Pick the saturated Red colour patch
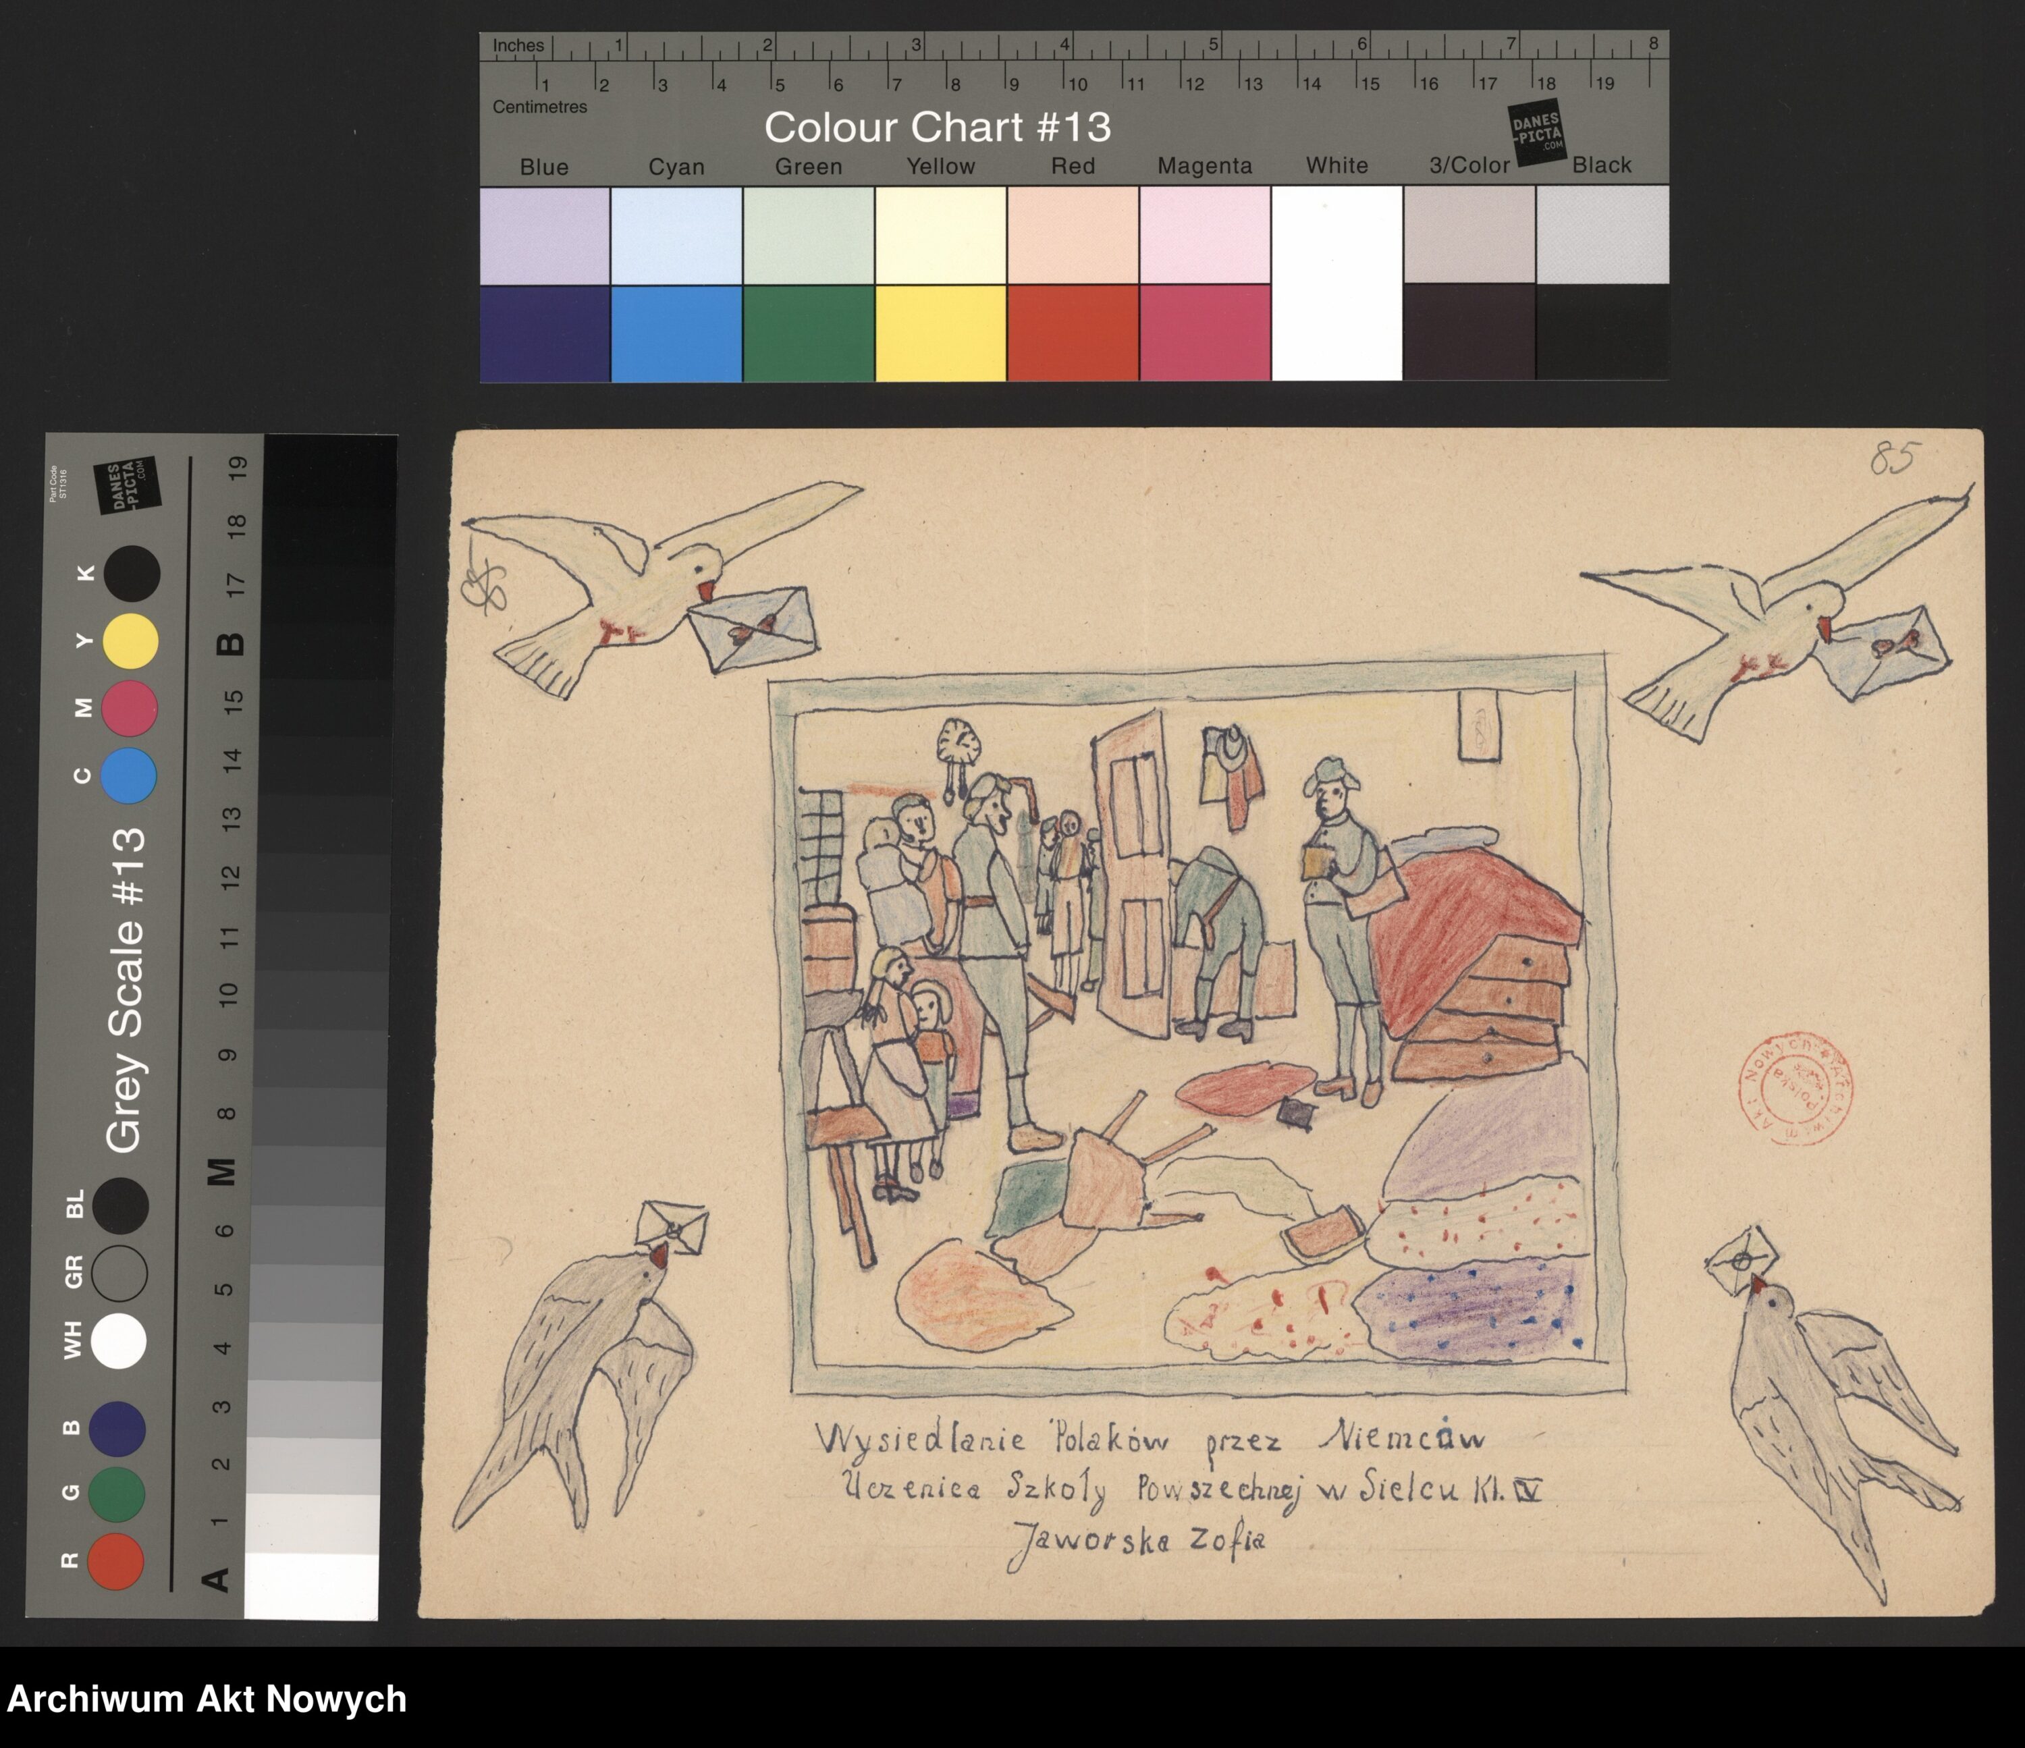 click(1072, 333)
